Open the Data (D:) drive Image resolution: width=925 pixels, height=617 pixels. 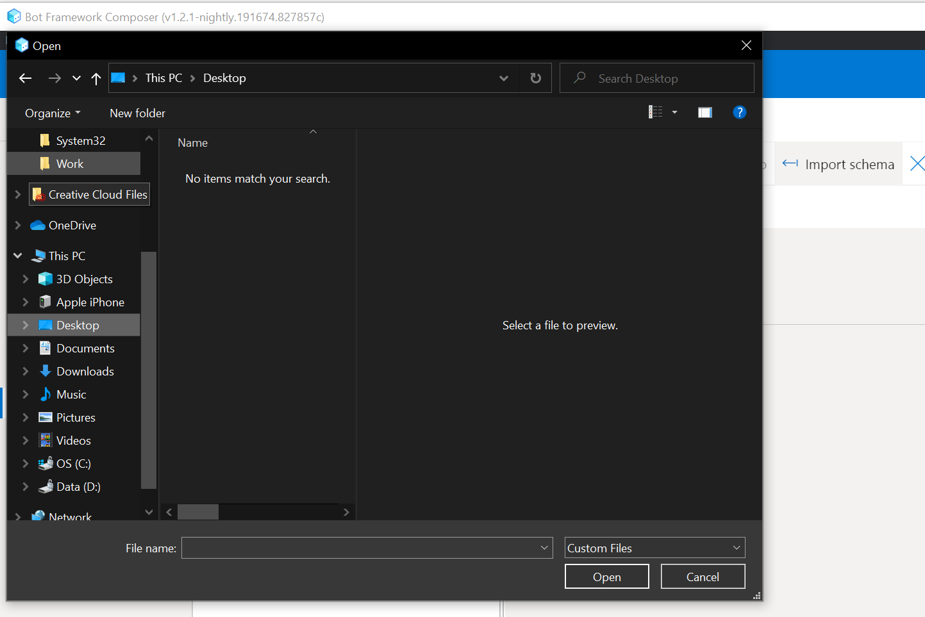tap(69, 486)
